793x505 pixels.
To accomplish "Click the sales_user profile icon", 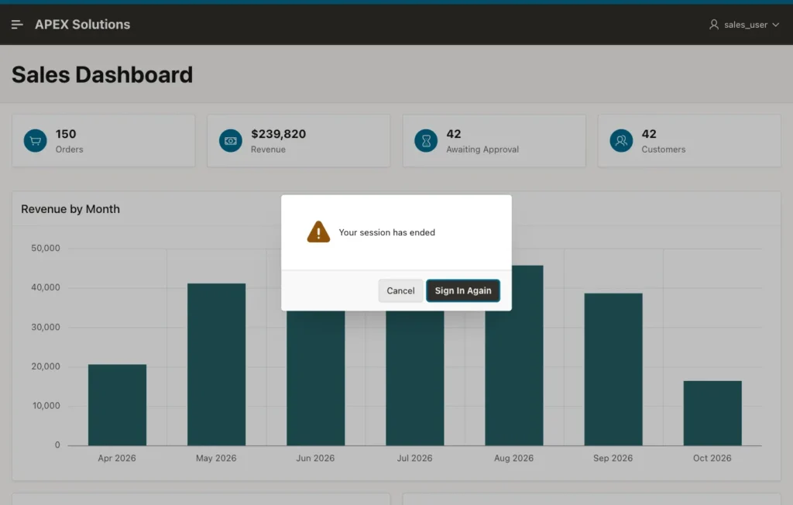I will pyautogui.click(x=713, y=24).
